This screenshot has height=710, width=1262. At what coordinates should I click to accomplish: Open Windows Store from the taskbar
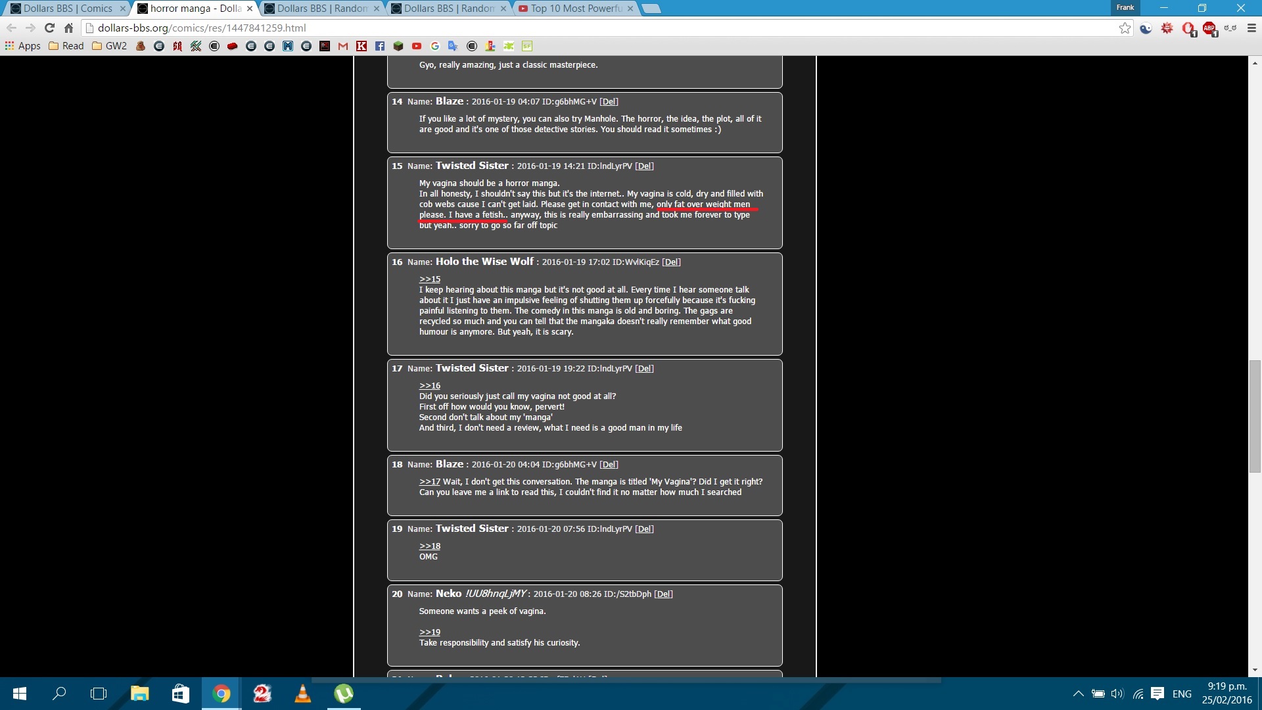point(181,694)
